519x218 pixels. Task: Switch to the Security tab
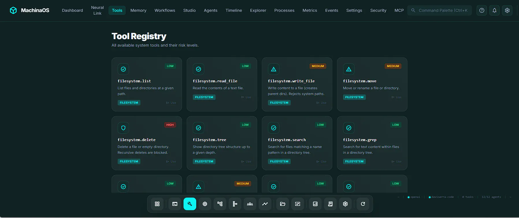pyautogui.click(x=378, y=10)
